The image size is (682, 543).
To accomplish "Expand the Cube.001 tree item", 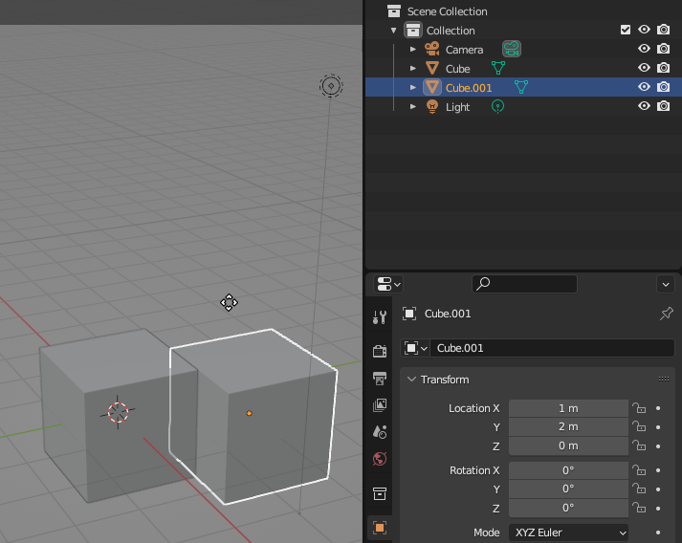I will point(413,87).
